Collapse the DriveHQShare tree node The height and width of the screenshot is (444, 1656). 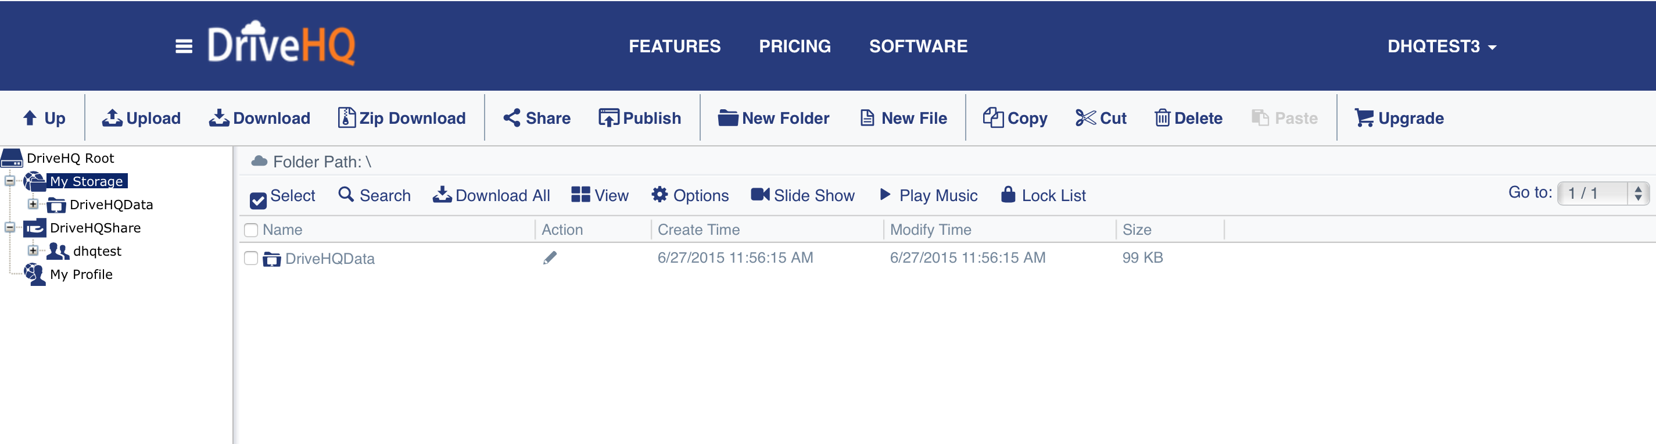click(x=10, y=227)
